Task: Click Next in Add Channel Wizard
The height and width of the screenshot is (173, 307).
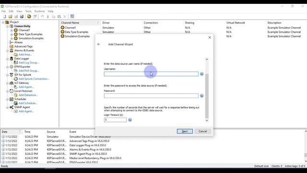Action: coord(185,131)
